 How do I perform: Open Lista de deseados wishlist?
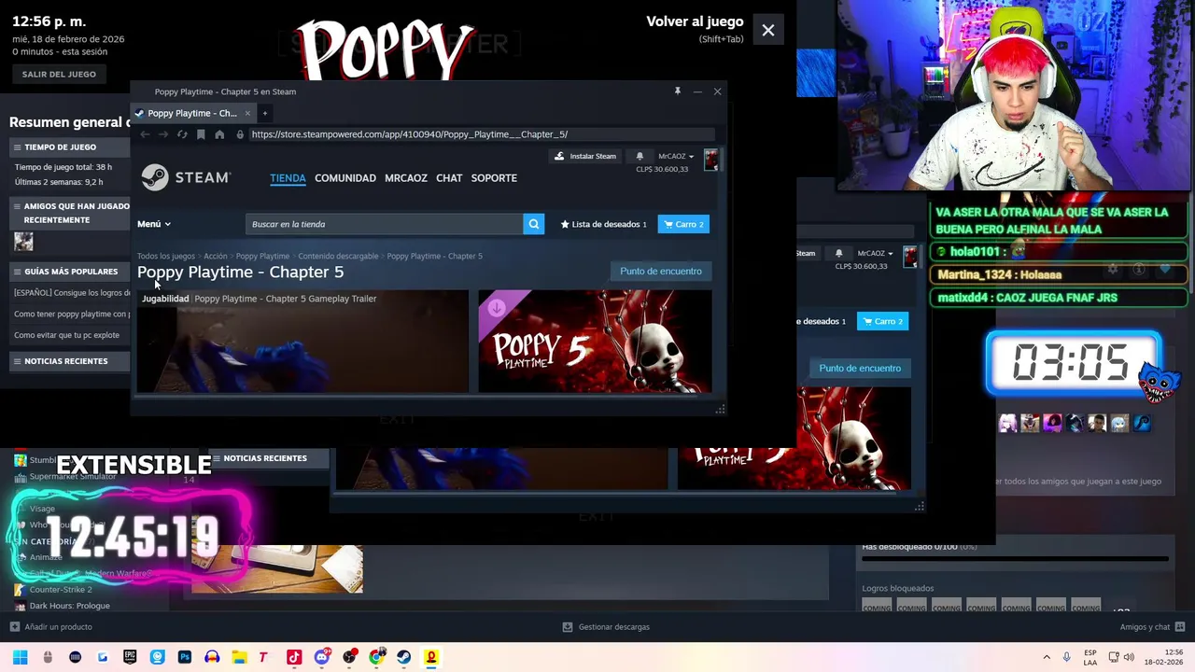[603, 224]
